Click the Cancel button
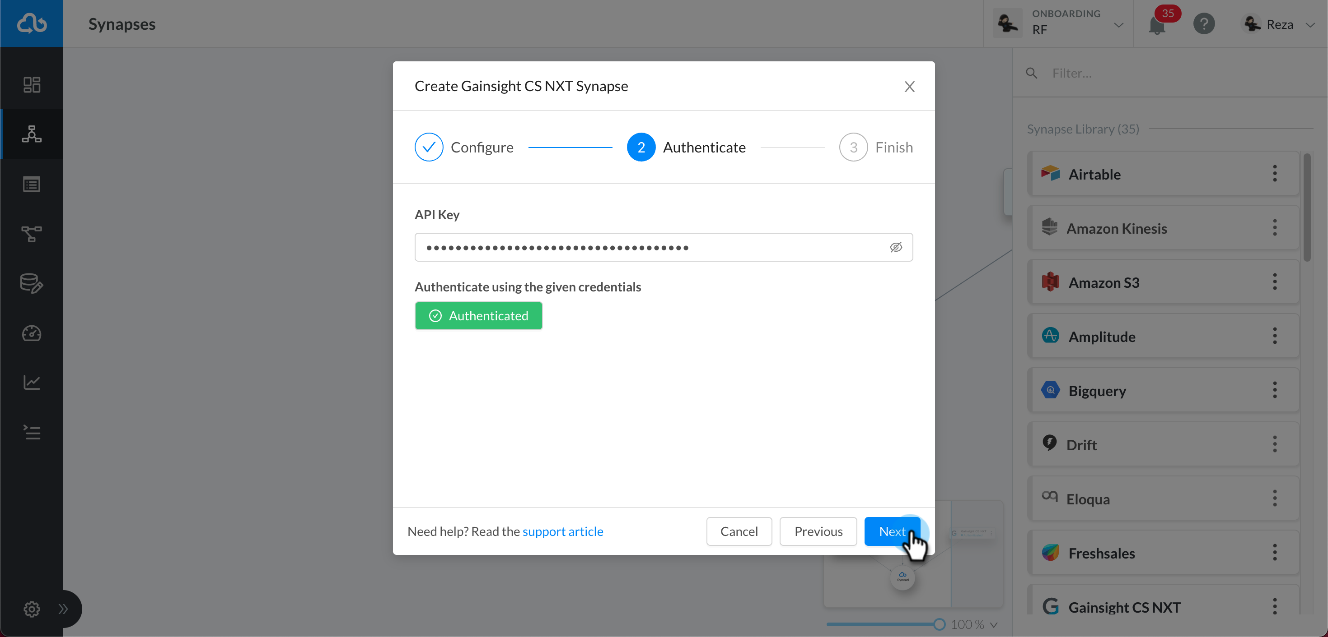Image resolution: width=1328 pixels, height=637 pixels. click(x=739, y=531)
